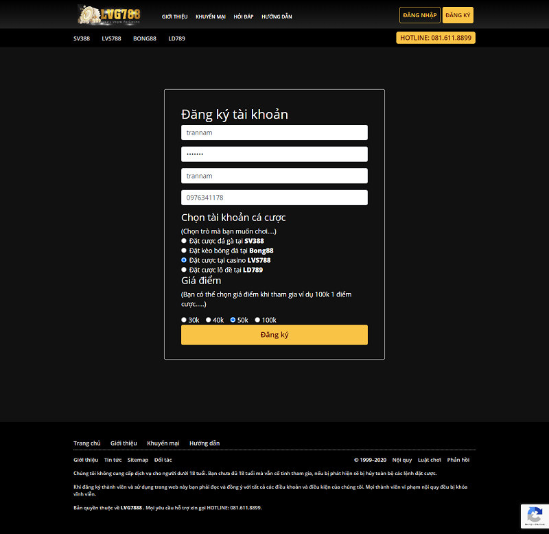Click the Đăng ký tài khoản heading
Image resolution: width=549 pixels, height=534 pixels.
click(x=235, y=115)
